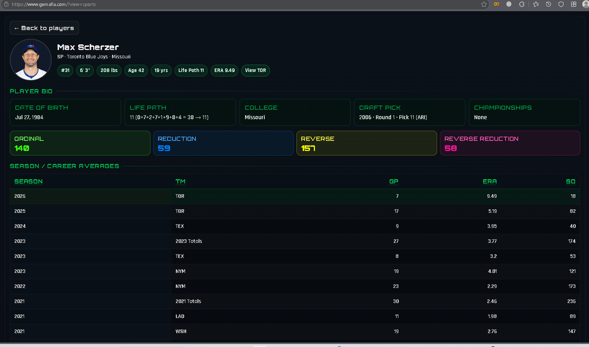
Task: Click the 236 strikeouts value
Action: coord(571,301)
